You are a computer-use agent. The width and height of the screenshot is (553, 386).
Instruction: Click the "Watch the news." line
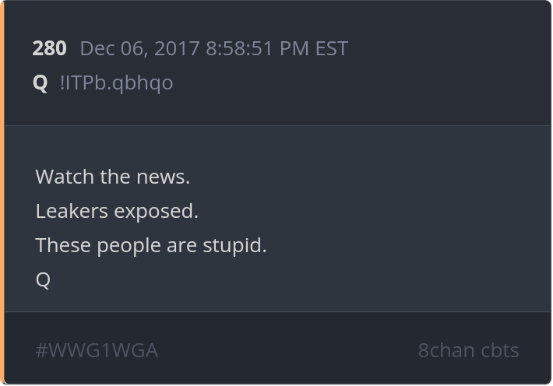(x=113, y=176)
